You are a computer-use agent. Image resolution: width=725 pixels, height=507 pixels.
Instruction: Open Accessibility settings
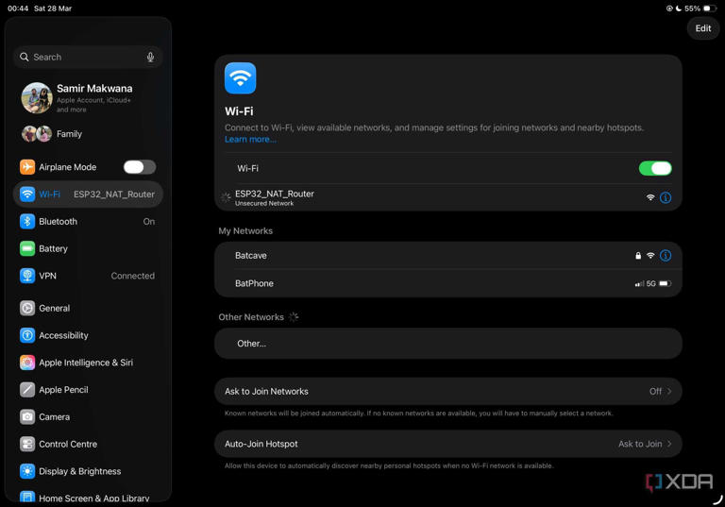click(88, 335)
